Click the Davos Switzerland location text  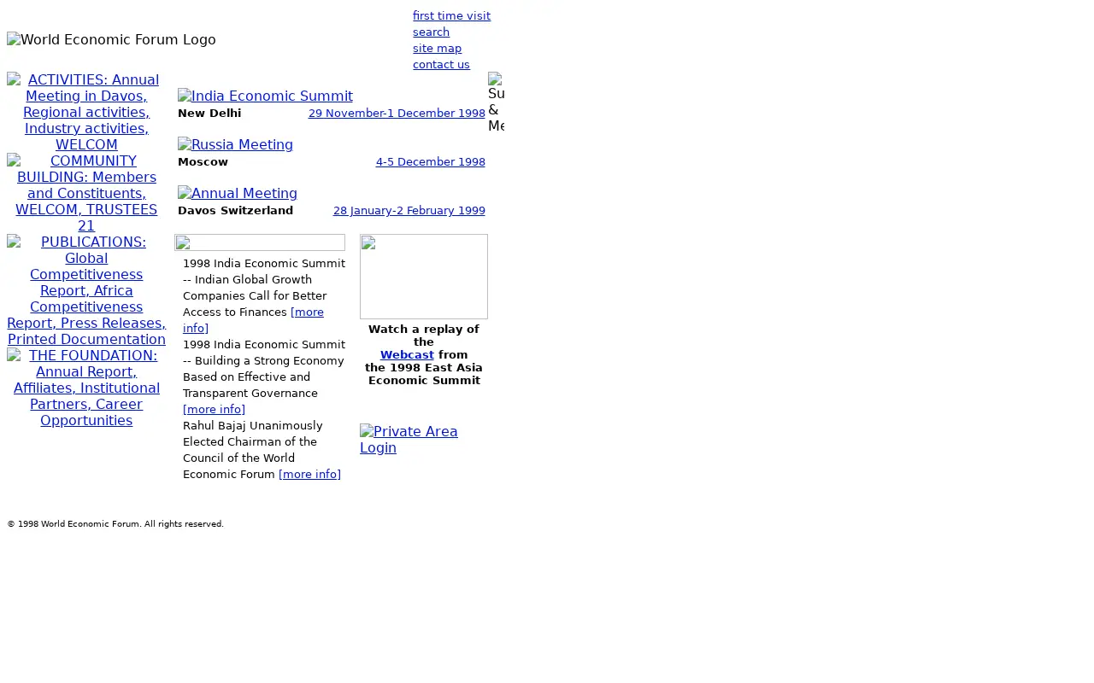235,211
